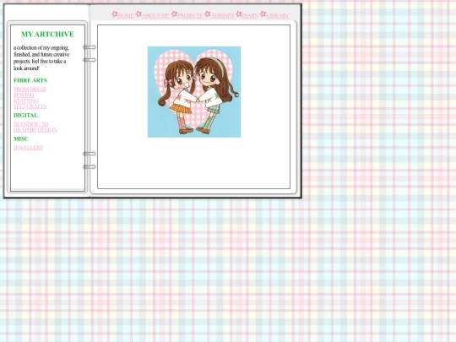The height and width of the screenshot is (342, 456).
Task: Click the MISC section heading
Action: [x=21, y=138]
